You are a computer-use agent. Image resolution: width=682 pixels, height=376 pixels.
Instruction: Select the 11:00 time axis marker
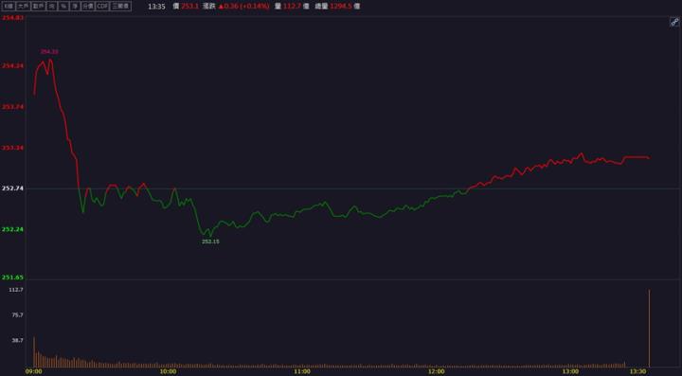tap(302, 371)
